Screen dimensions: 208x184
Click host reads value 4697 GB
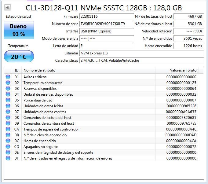point(189,17)
